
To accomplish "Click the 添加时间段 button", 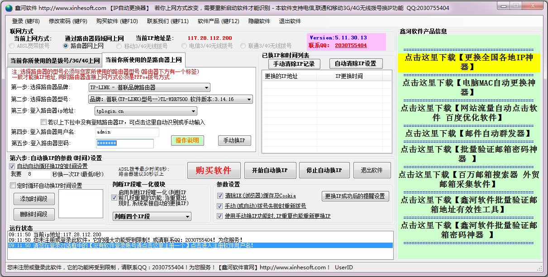I will 33,199.
